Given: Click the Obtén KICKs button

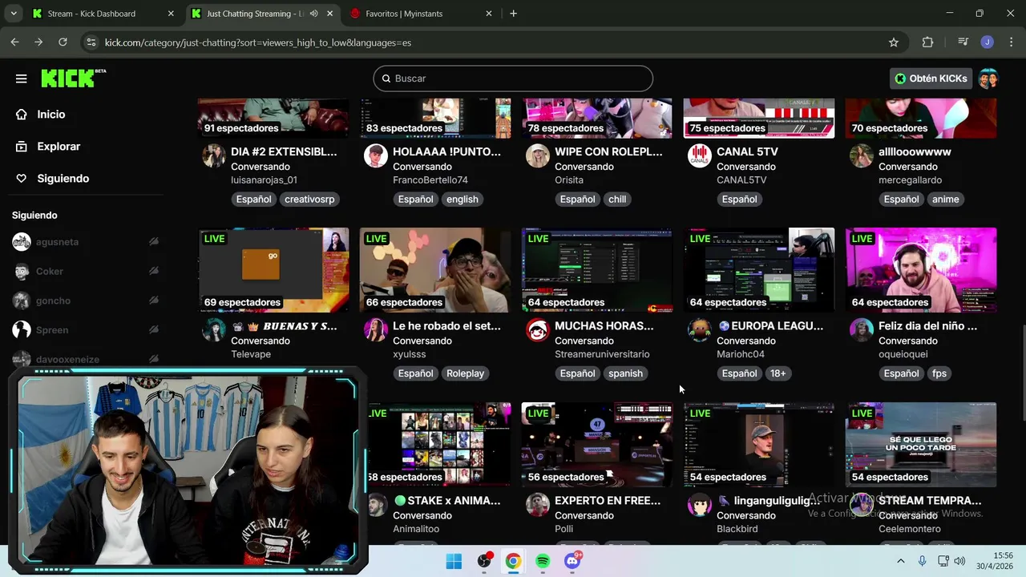Looking at the screenshot, I should click(x=931, y=79).
